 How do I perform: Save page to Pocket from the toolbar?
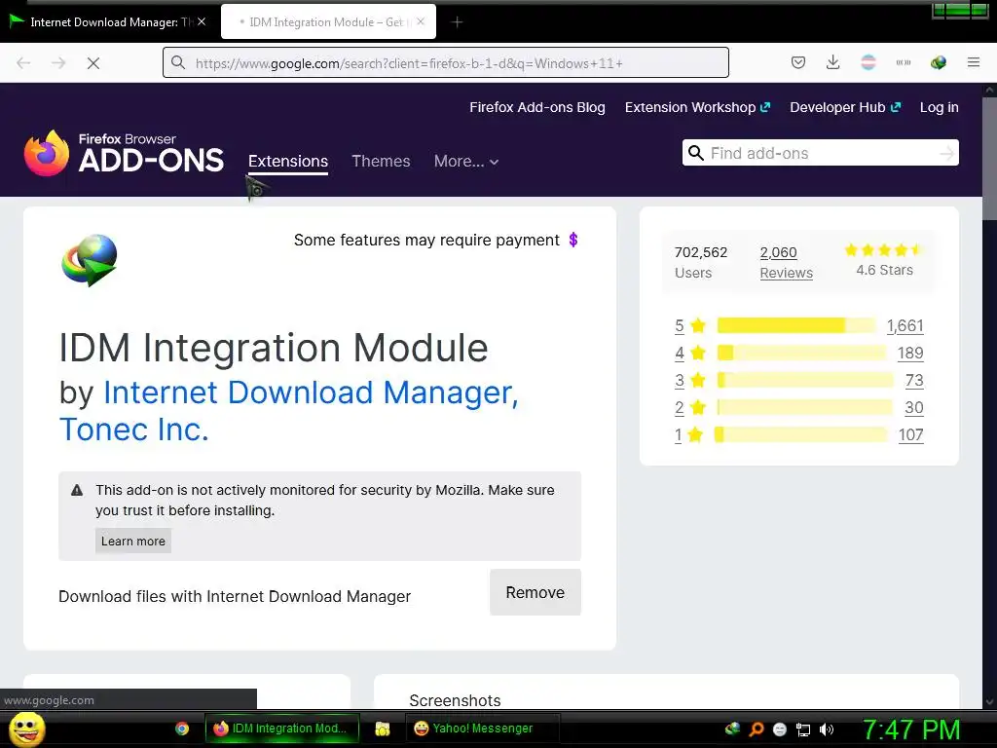[x=798, y=62]
